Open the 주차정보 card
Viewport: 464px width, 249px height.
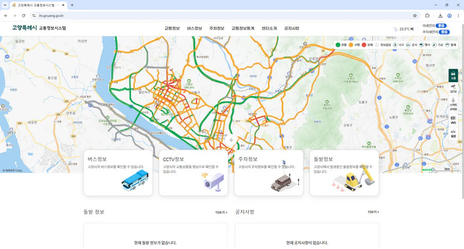(269, 173)
